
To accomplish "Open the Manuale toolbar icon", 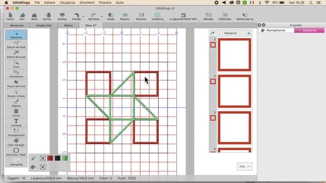I will tap(208, 16).
